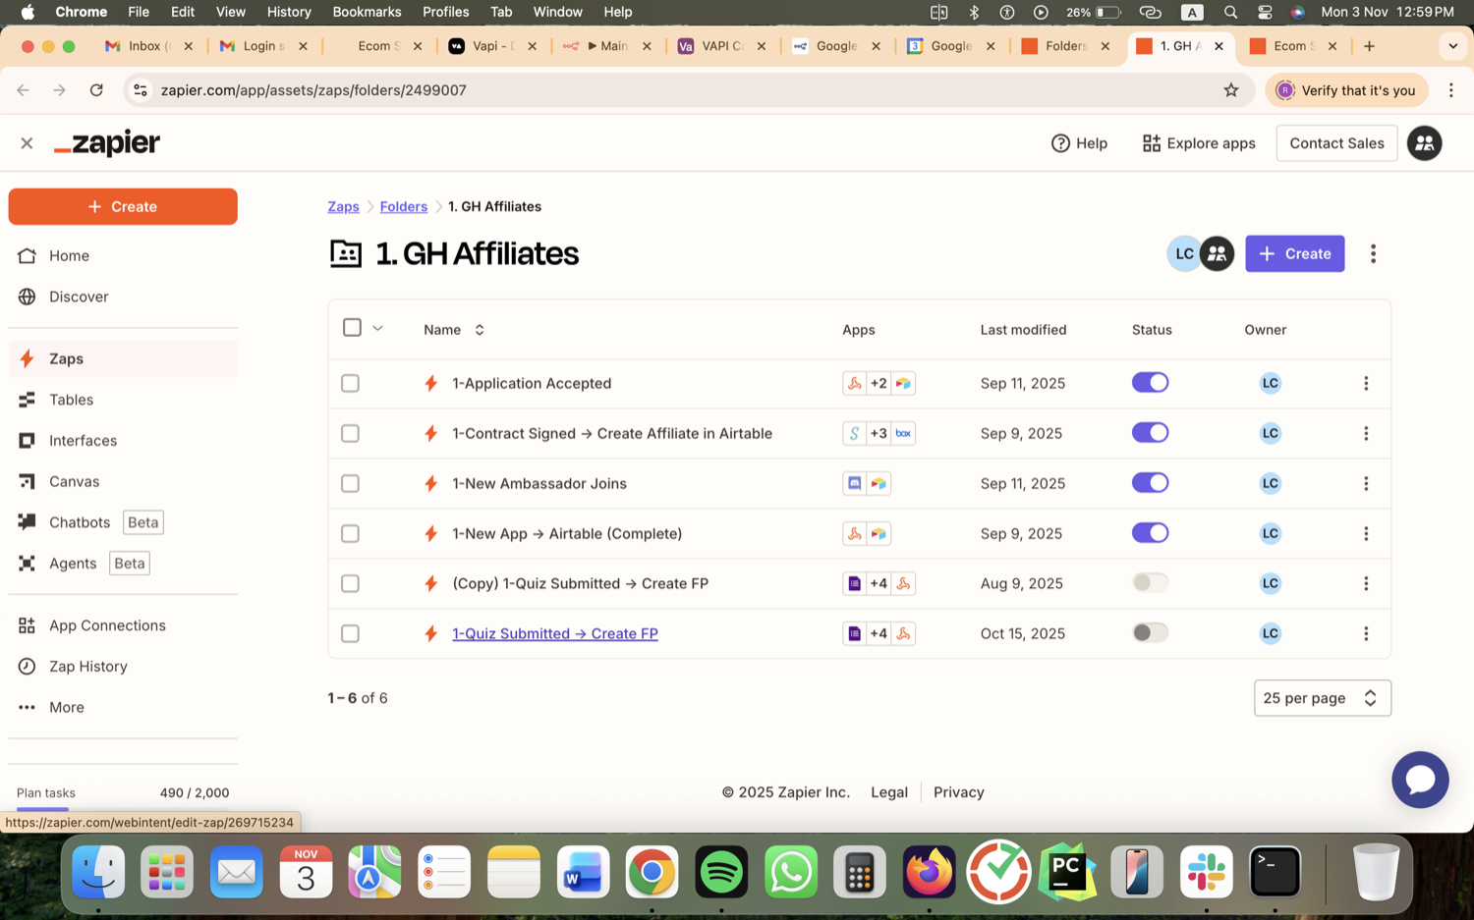Open the 1-Quiz Submitted → Create FP link
This screenshot has width=1474, height=920.
click(x=555, y=633)
